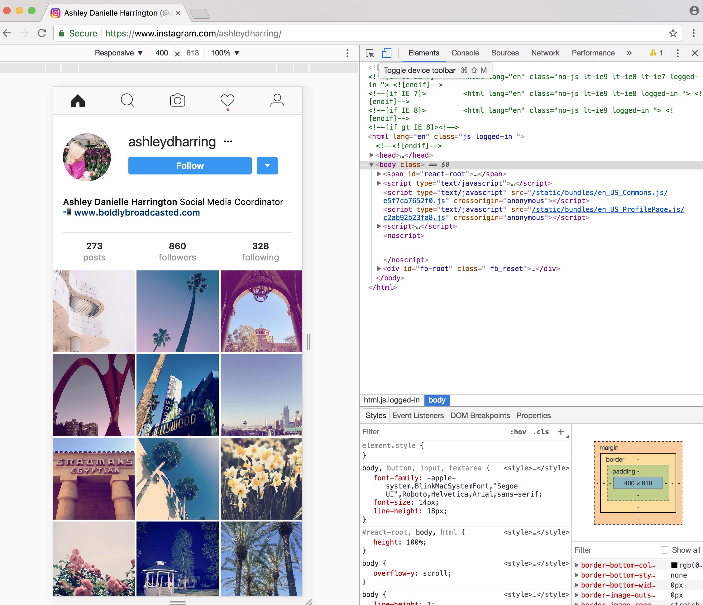View the Secure lock site info
703x605 pixels.
pos(78,33)
